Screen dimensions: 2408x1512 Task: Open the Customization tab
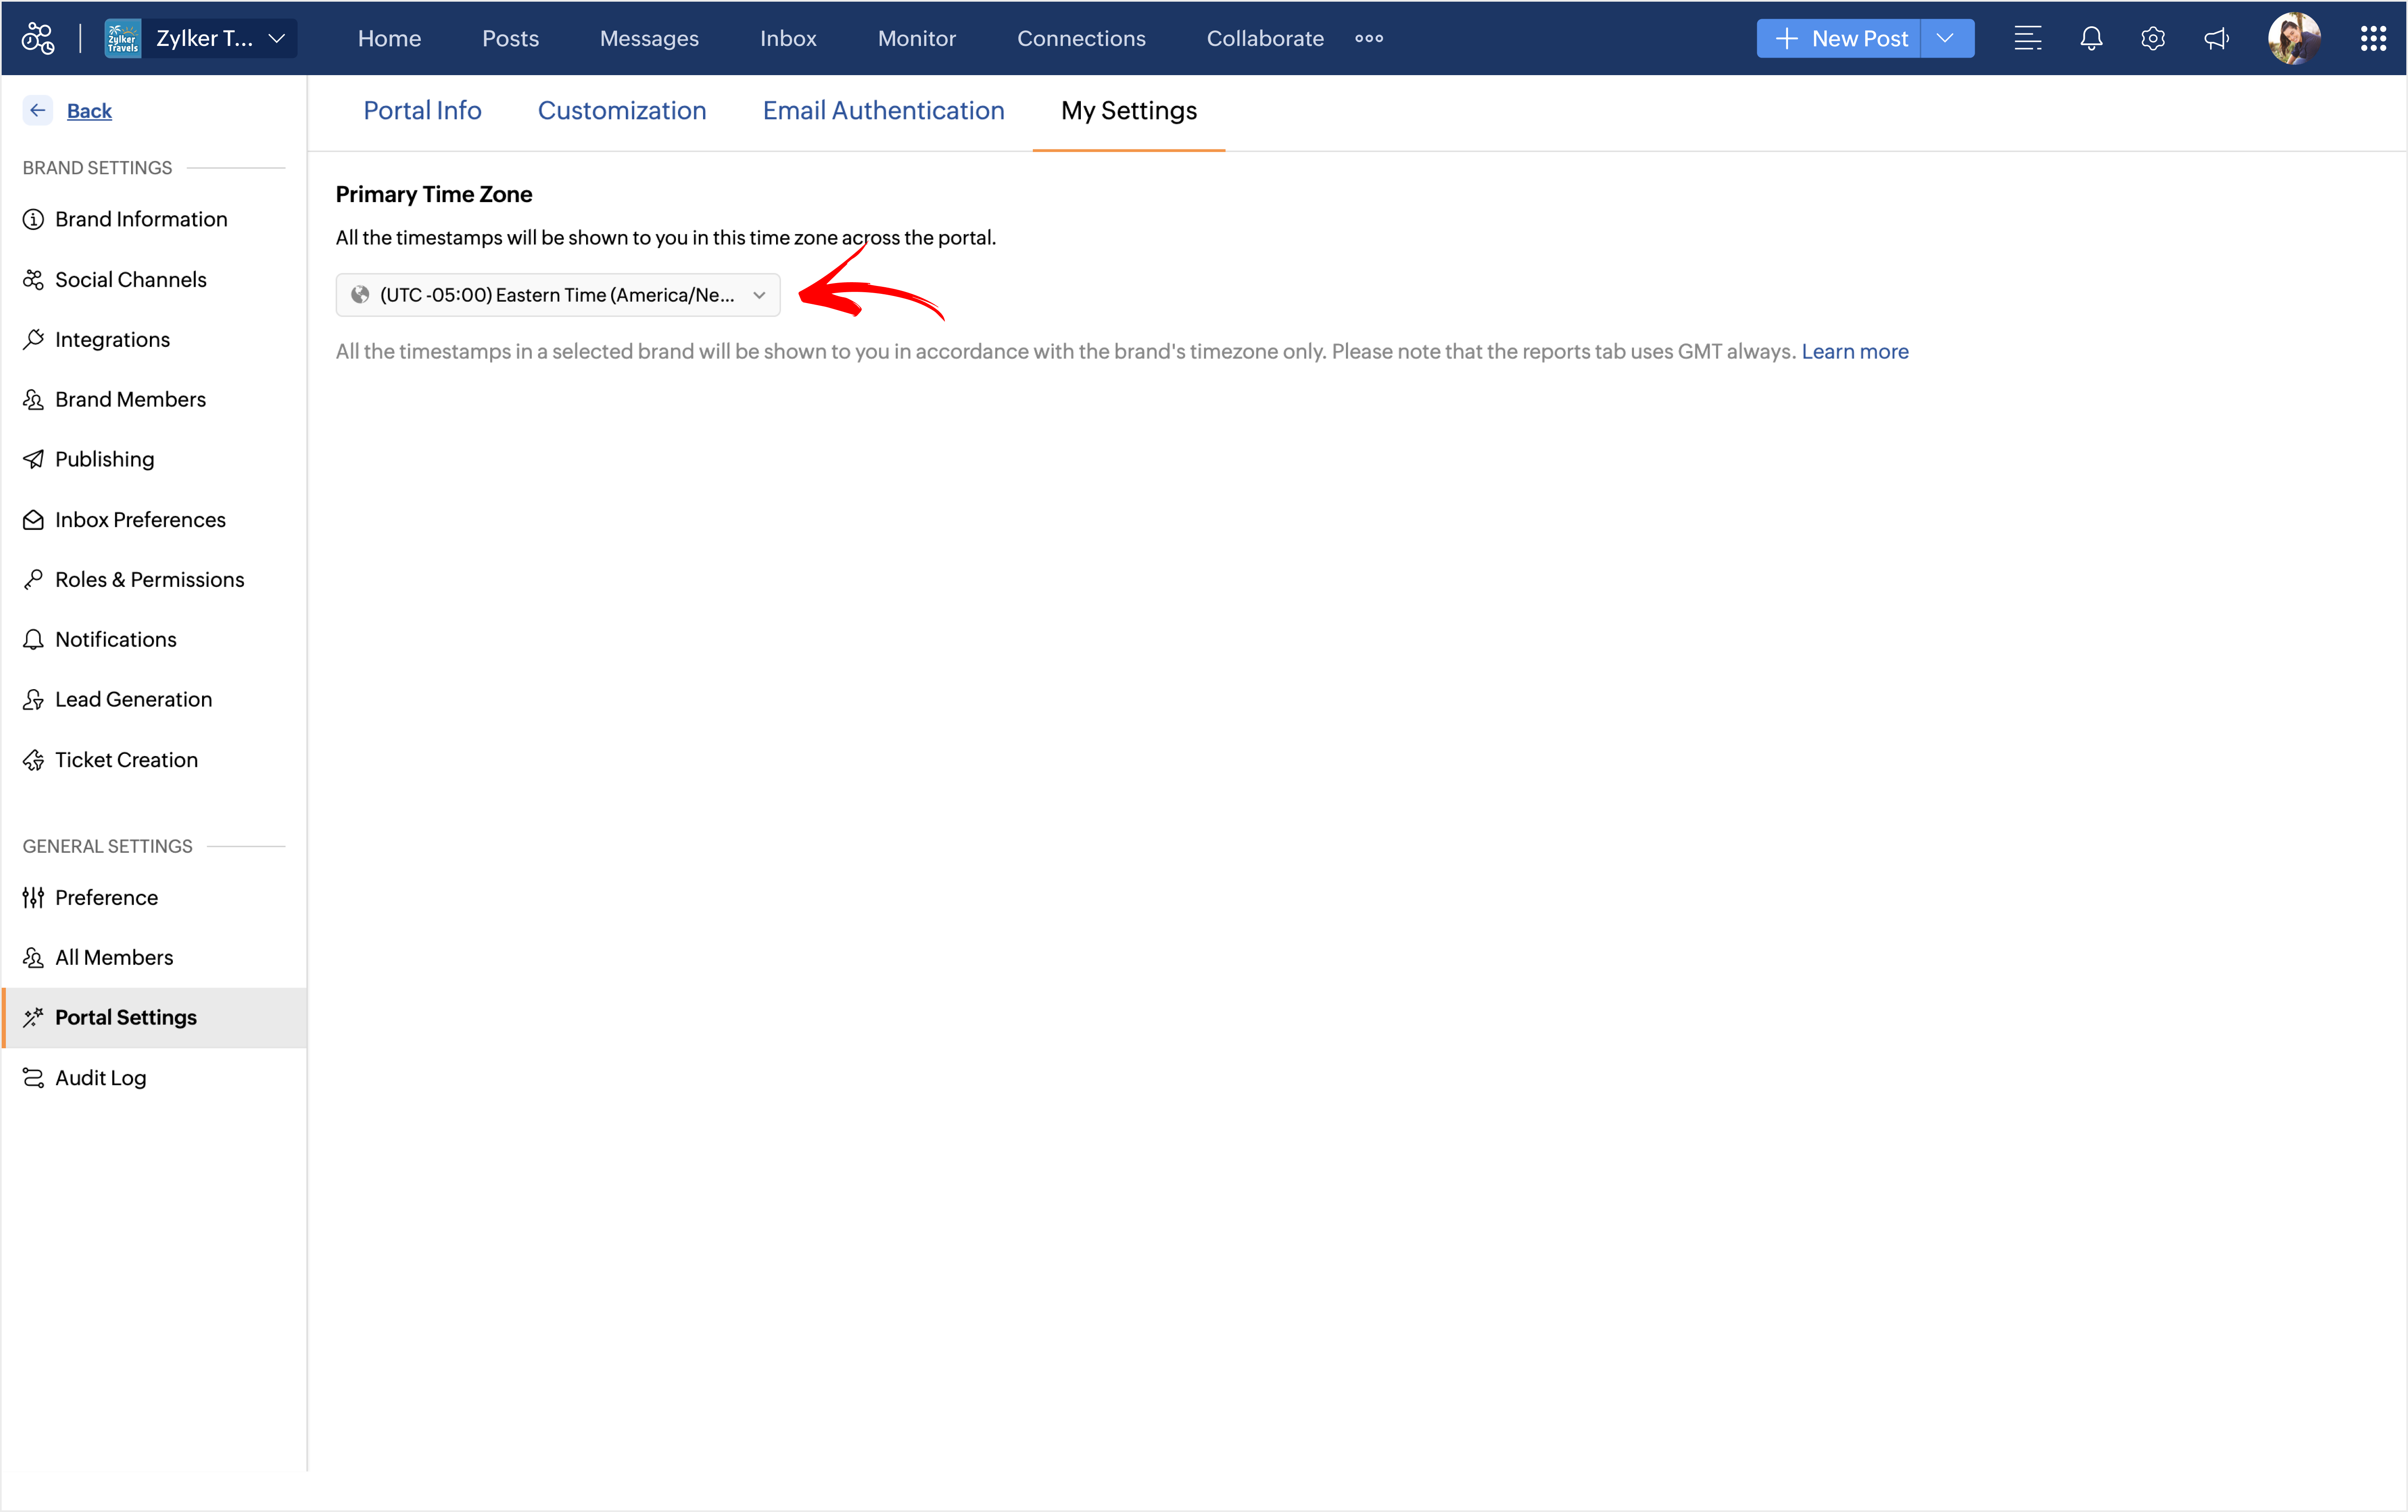[621, 110]
